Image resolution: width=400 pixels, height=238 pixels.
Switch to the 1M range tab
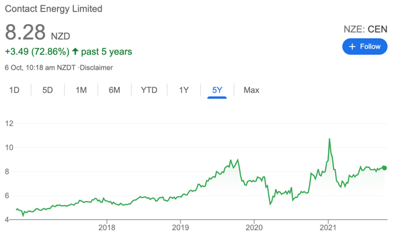pos(81,90)
